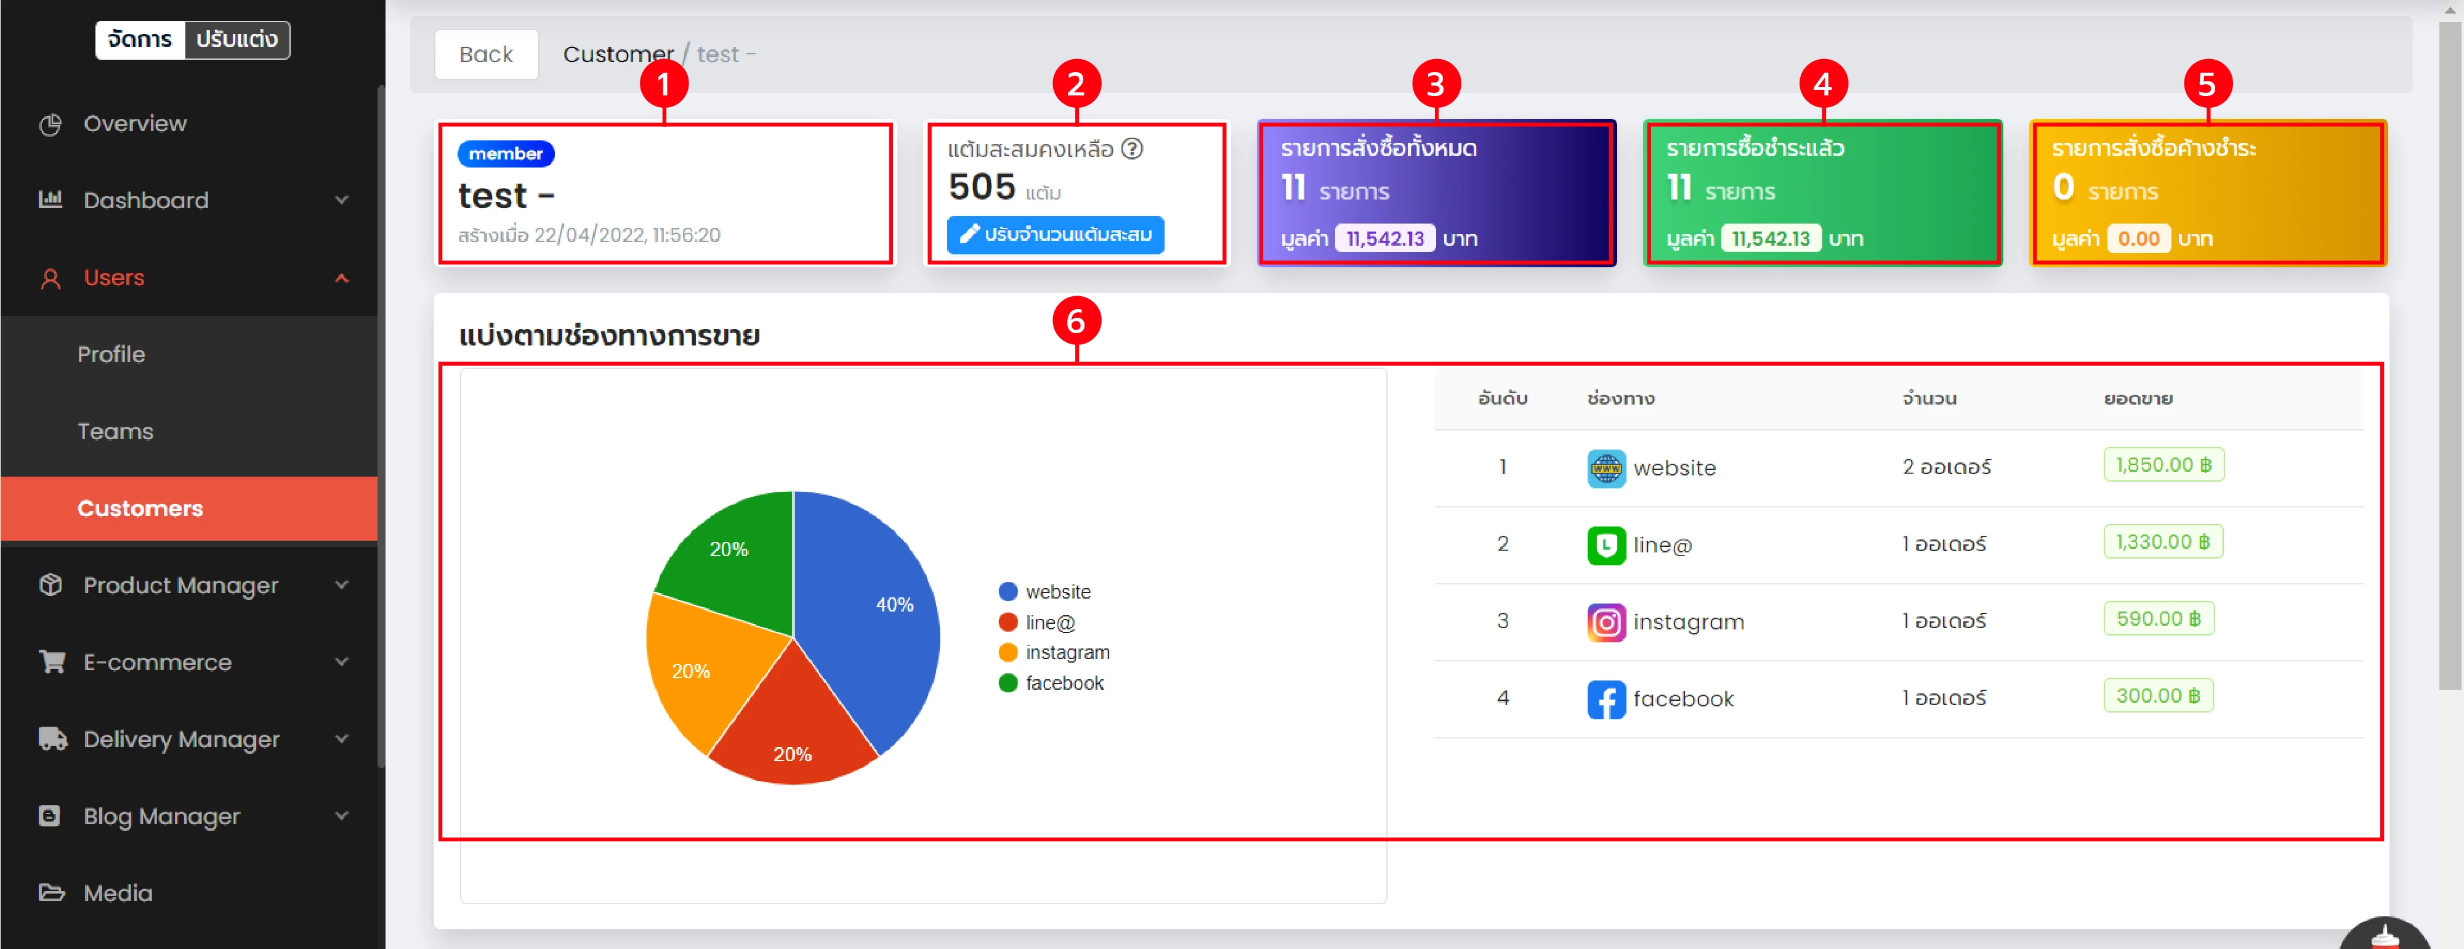Screen dimensions: 2464x949
Task: Click the 2 ออเดอร์ cell for website
Action: point(1947,467)
